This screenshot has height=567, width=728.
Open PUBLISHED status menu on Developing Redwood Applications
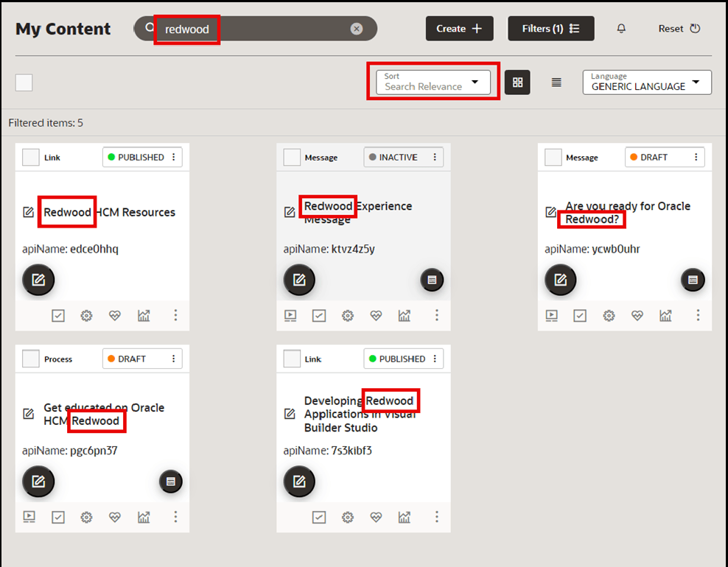pyautogui.click(x=435, y=359)
